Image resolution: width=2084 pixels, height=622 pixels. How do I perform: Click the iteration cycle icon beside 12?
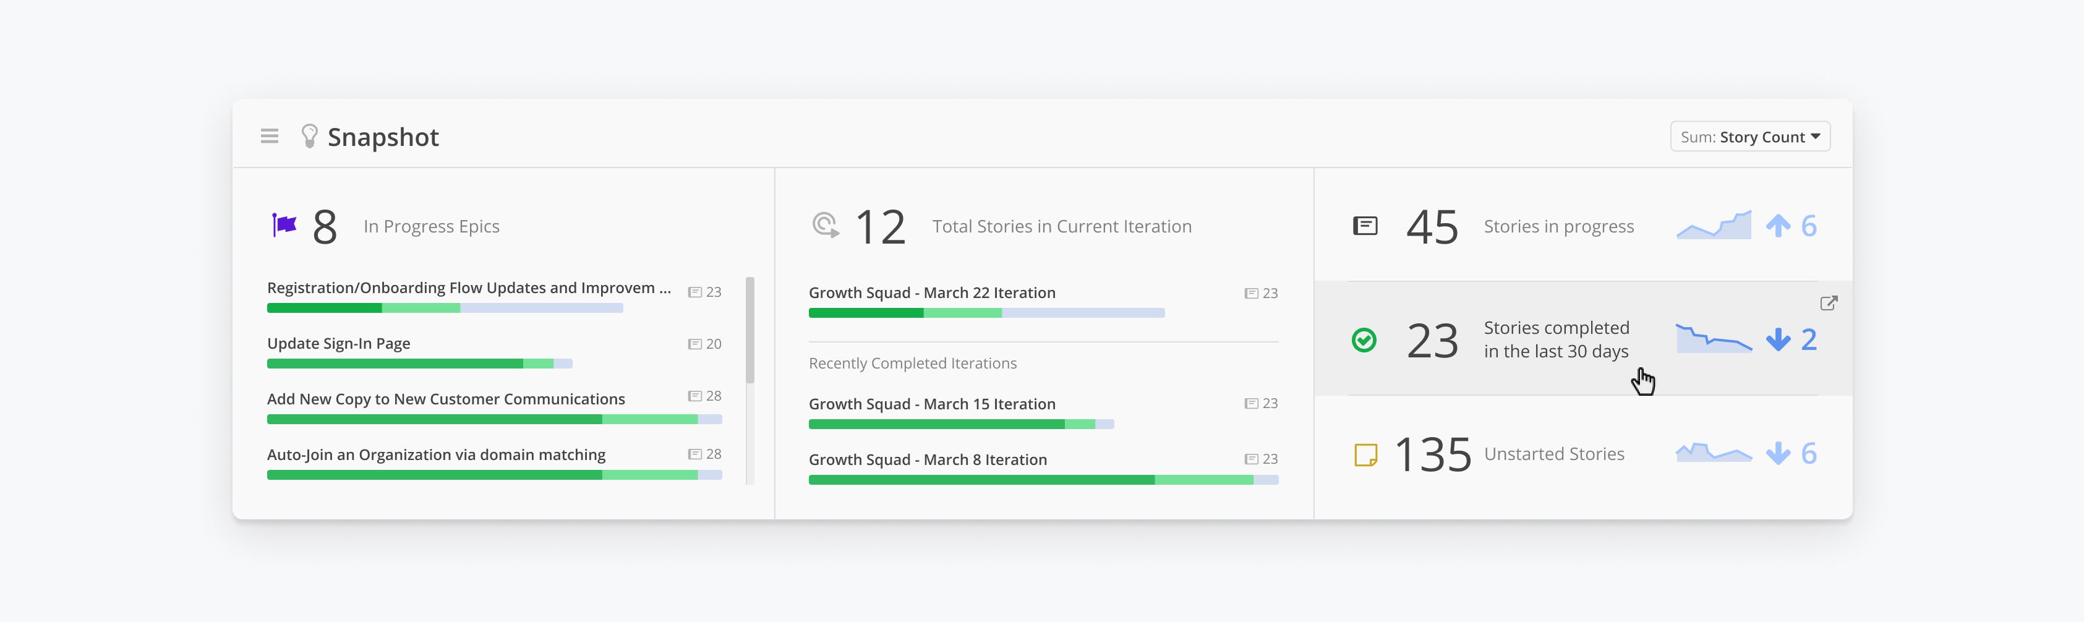coord(826,225)
